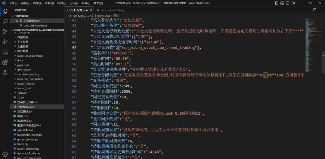Viewport: 325px width, 159px height.
Task: Expand the 买入股票 folder
Action: tap(37, 42)
